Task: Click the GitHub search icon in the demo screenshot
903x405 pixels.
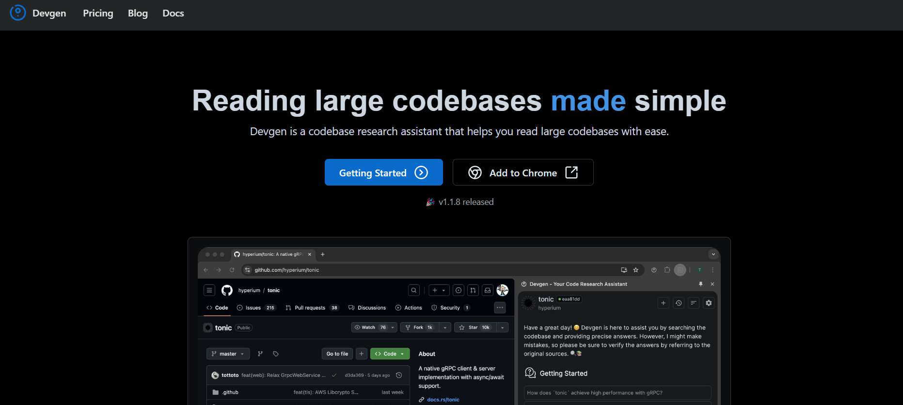Action: (414, 290)
